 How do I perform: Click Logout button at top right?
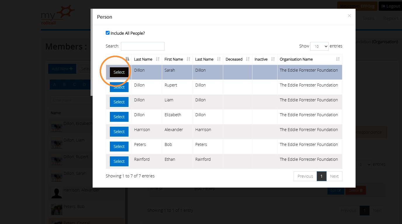[390, 6]
